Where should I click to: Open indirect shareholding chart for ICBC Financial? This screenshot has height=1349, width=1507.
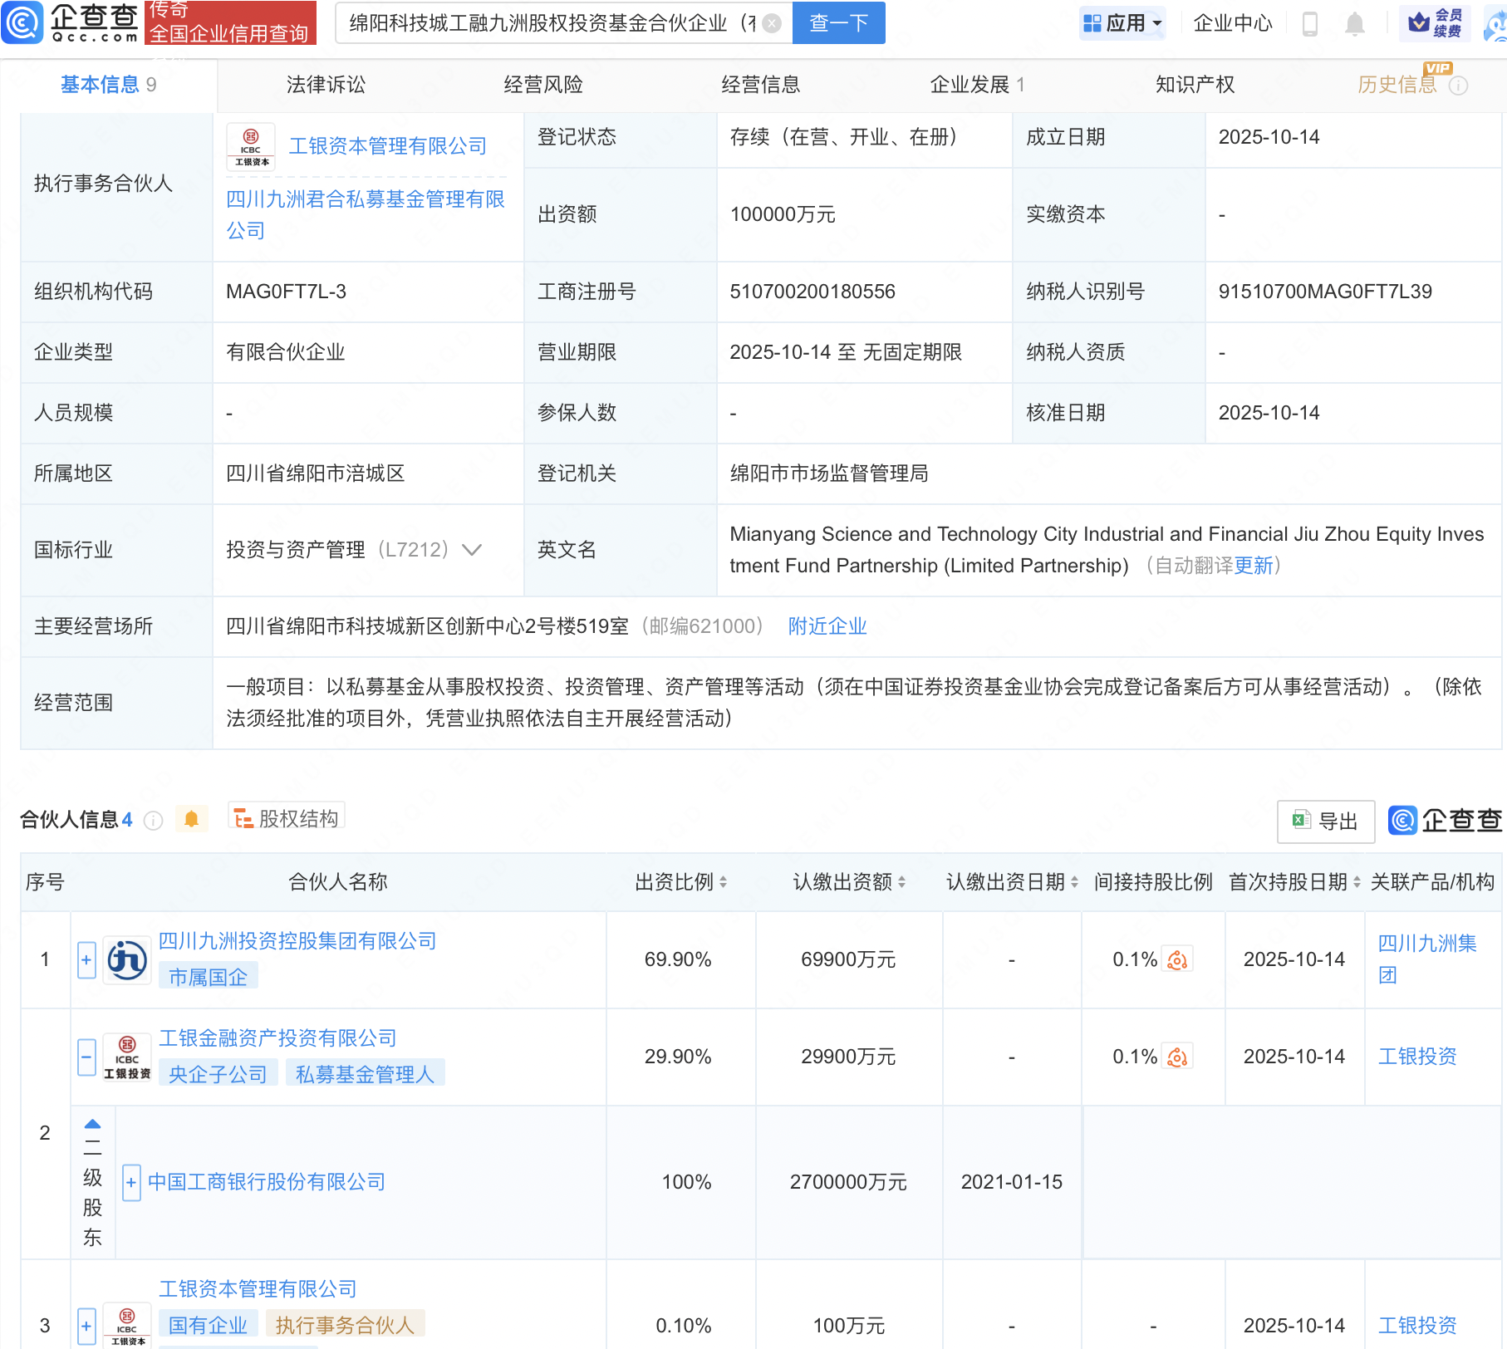(x=1177, y=1057)
